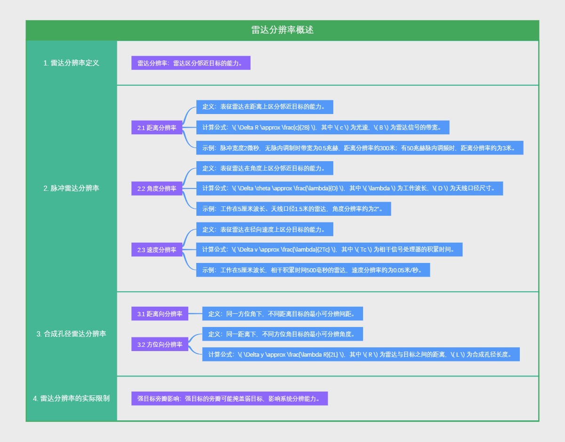Click the Delta v 计算公式 node

[x=329, y=250]
